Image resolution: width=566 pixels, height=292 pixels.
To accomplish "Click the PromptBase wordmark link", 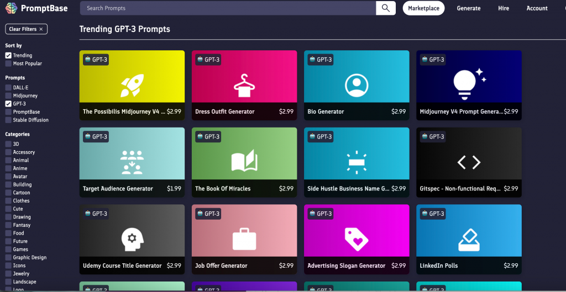I will [44, 8].
